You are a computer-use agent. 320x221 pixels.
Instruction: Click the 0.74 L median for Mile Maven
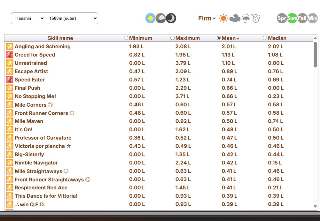[x=276, y=121]
